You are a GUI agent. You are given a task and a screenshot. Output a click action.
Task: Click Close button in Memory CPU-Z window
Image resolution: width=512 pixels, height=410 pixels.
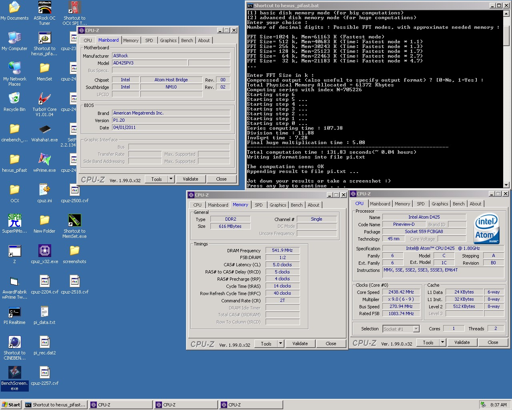(x=331, y=344)
